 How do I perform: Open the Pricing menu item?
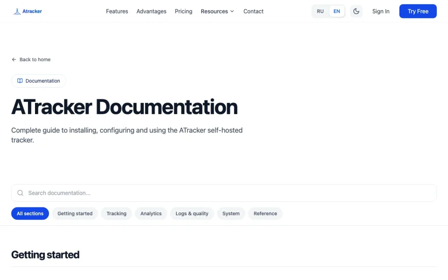(183, 11)
